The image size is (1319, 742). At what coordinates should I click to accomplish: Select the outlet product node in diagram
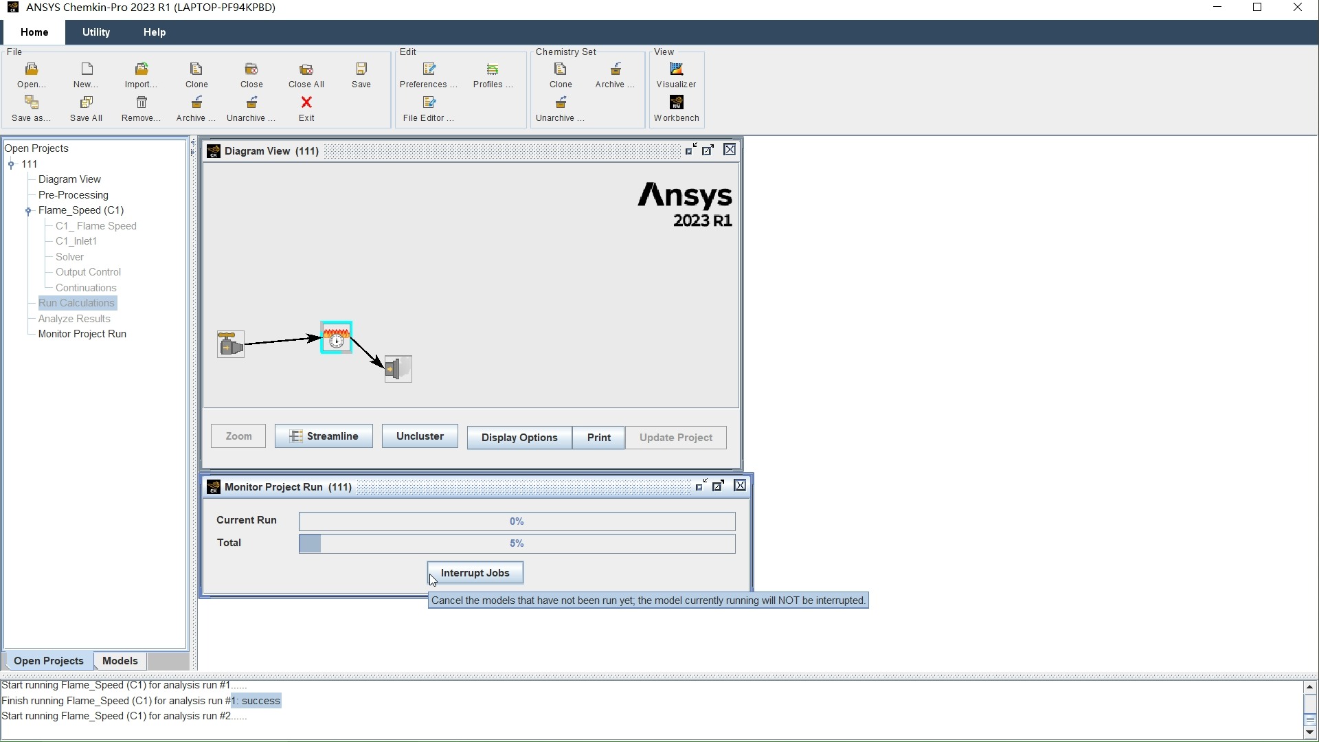click(398, 369)
